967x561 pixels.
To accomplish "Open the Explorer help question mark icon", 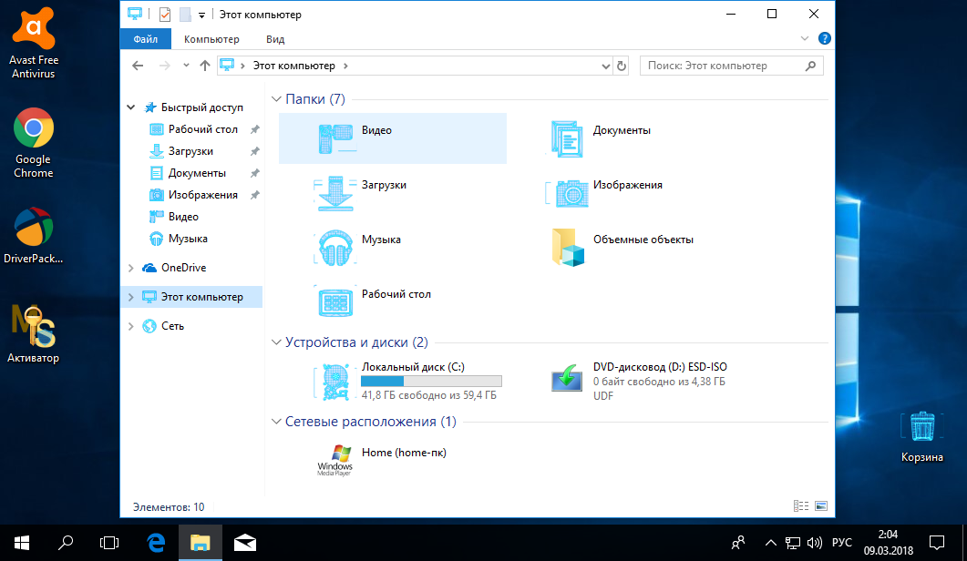I will click(824, 38).
